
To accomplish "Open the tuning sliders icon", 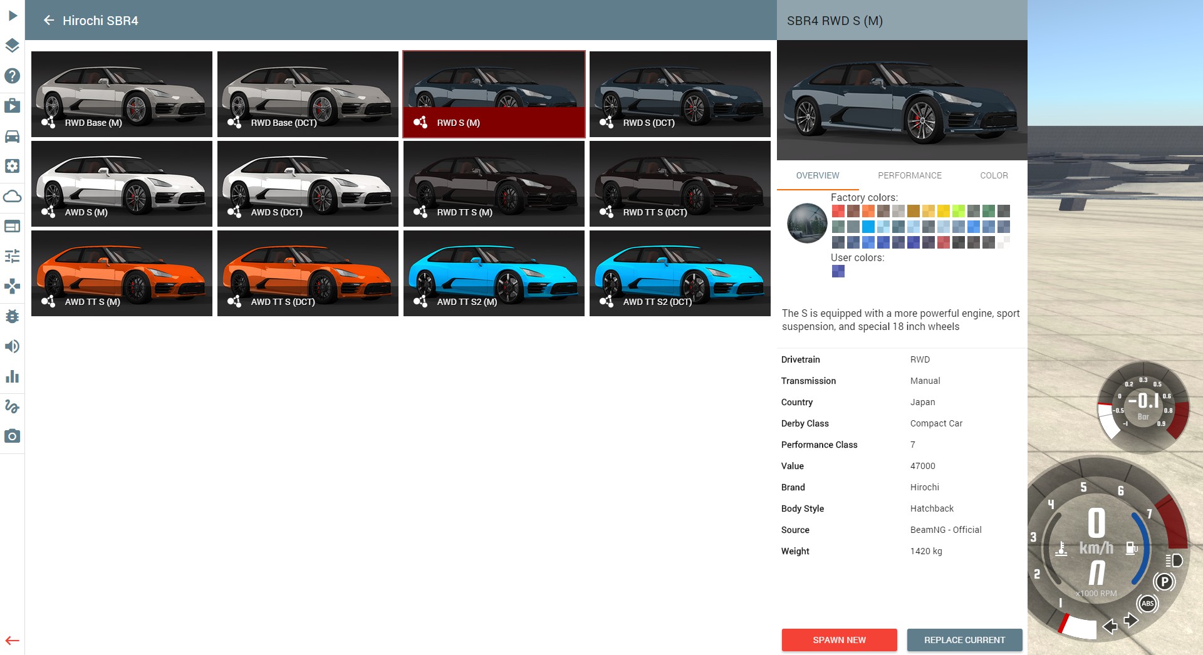I will click(x=13, y=256).
